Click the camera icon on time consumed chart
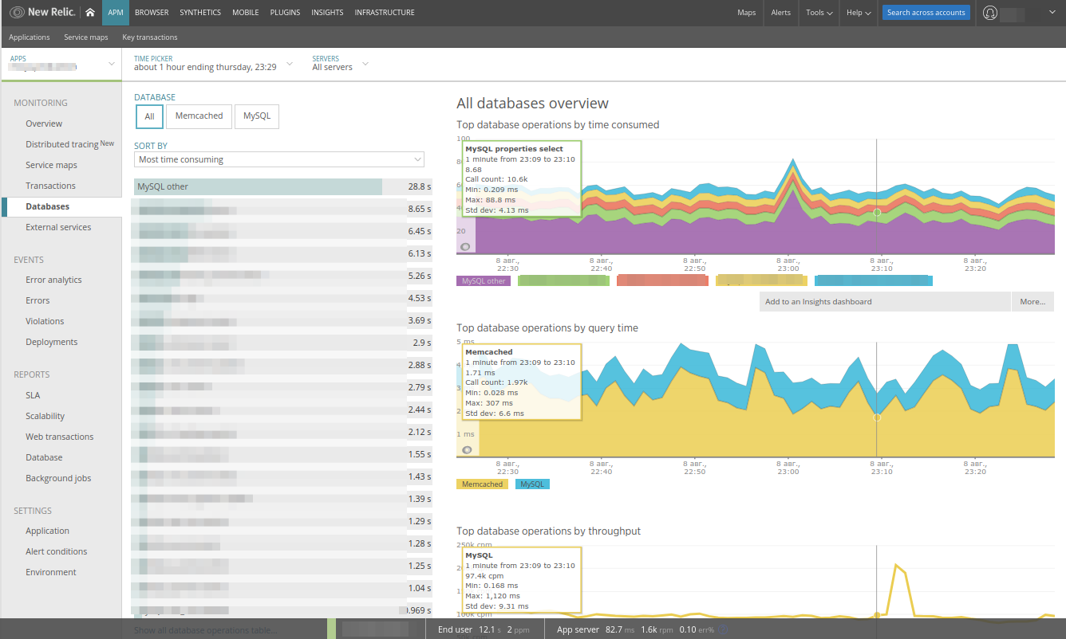 (465, 247)
